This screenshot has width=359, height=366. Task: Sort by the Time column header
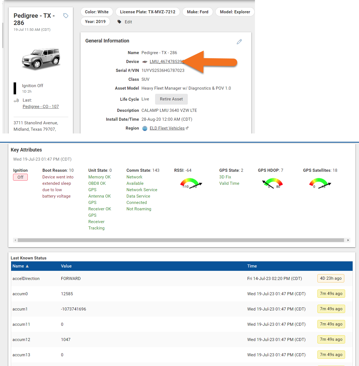pos(252,266)
